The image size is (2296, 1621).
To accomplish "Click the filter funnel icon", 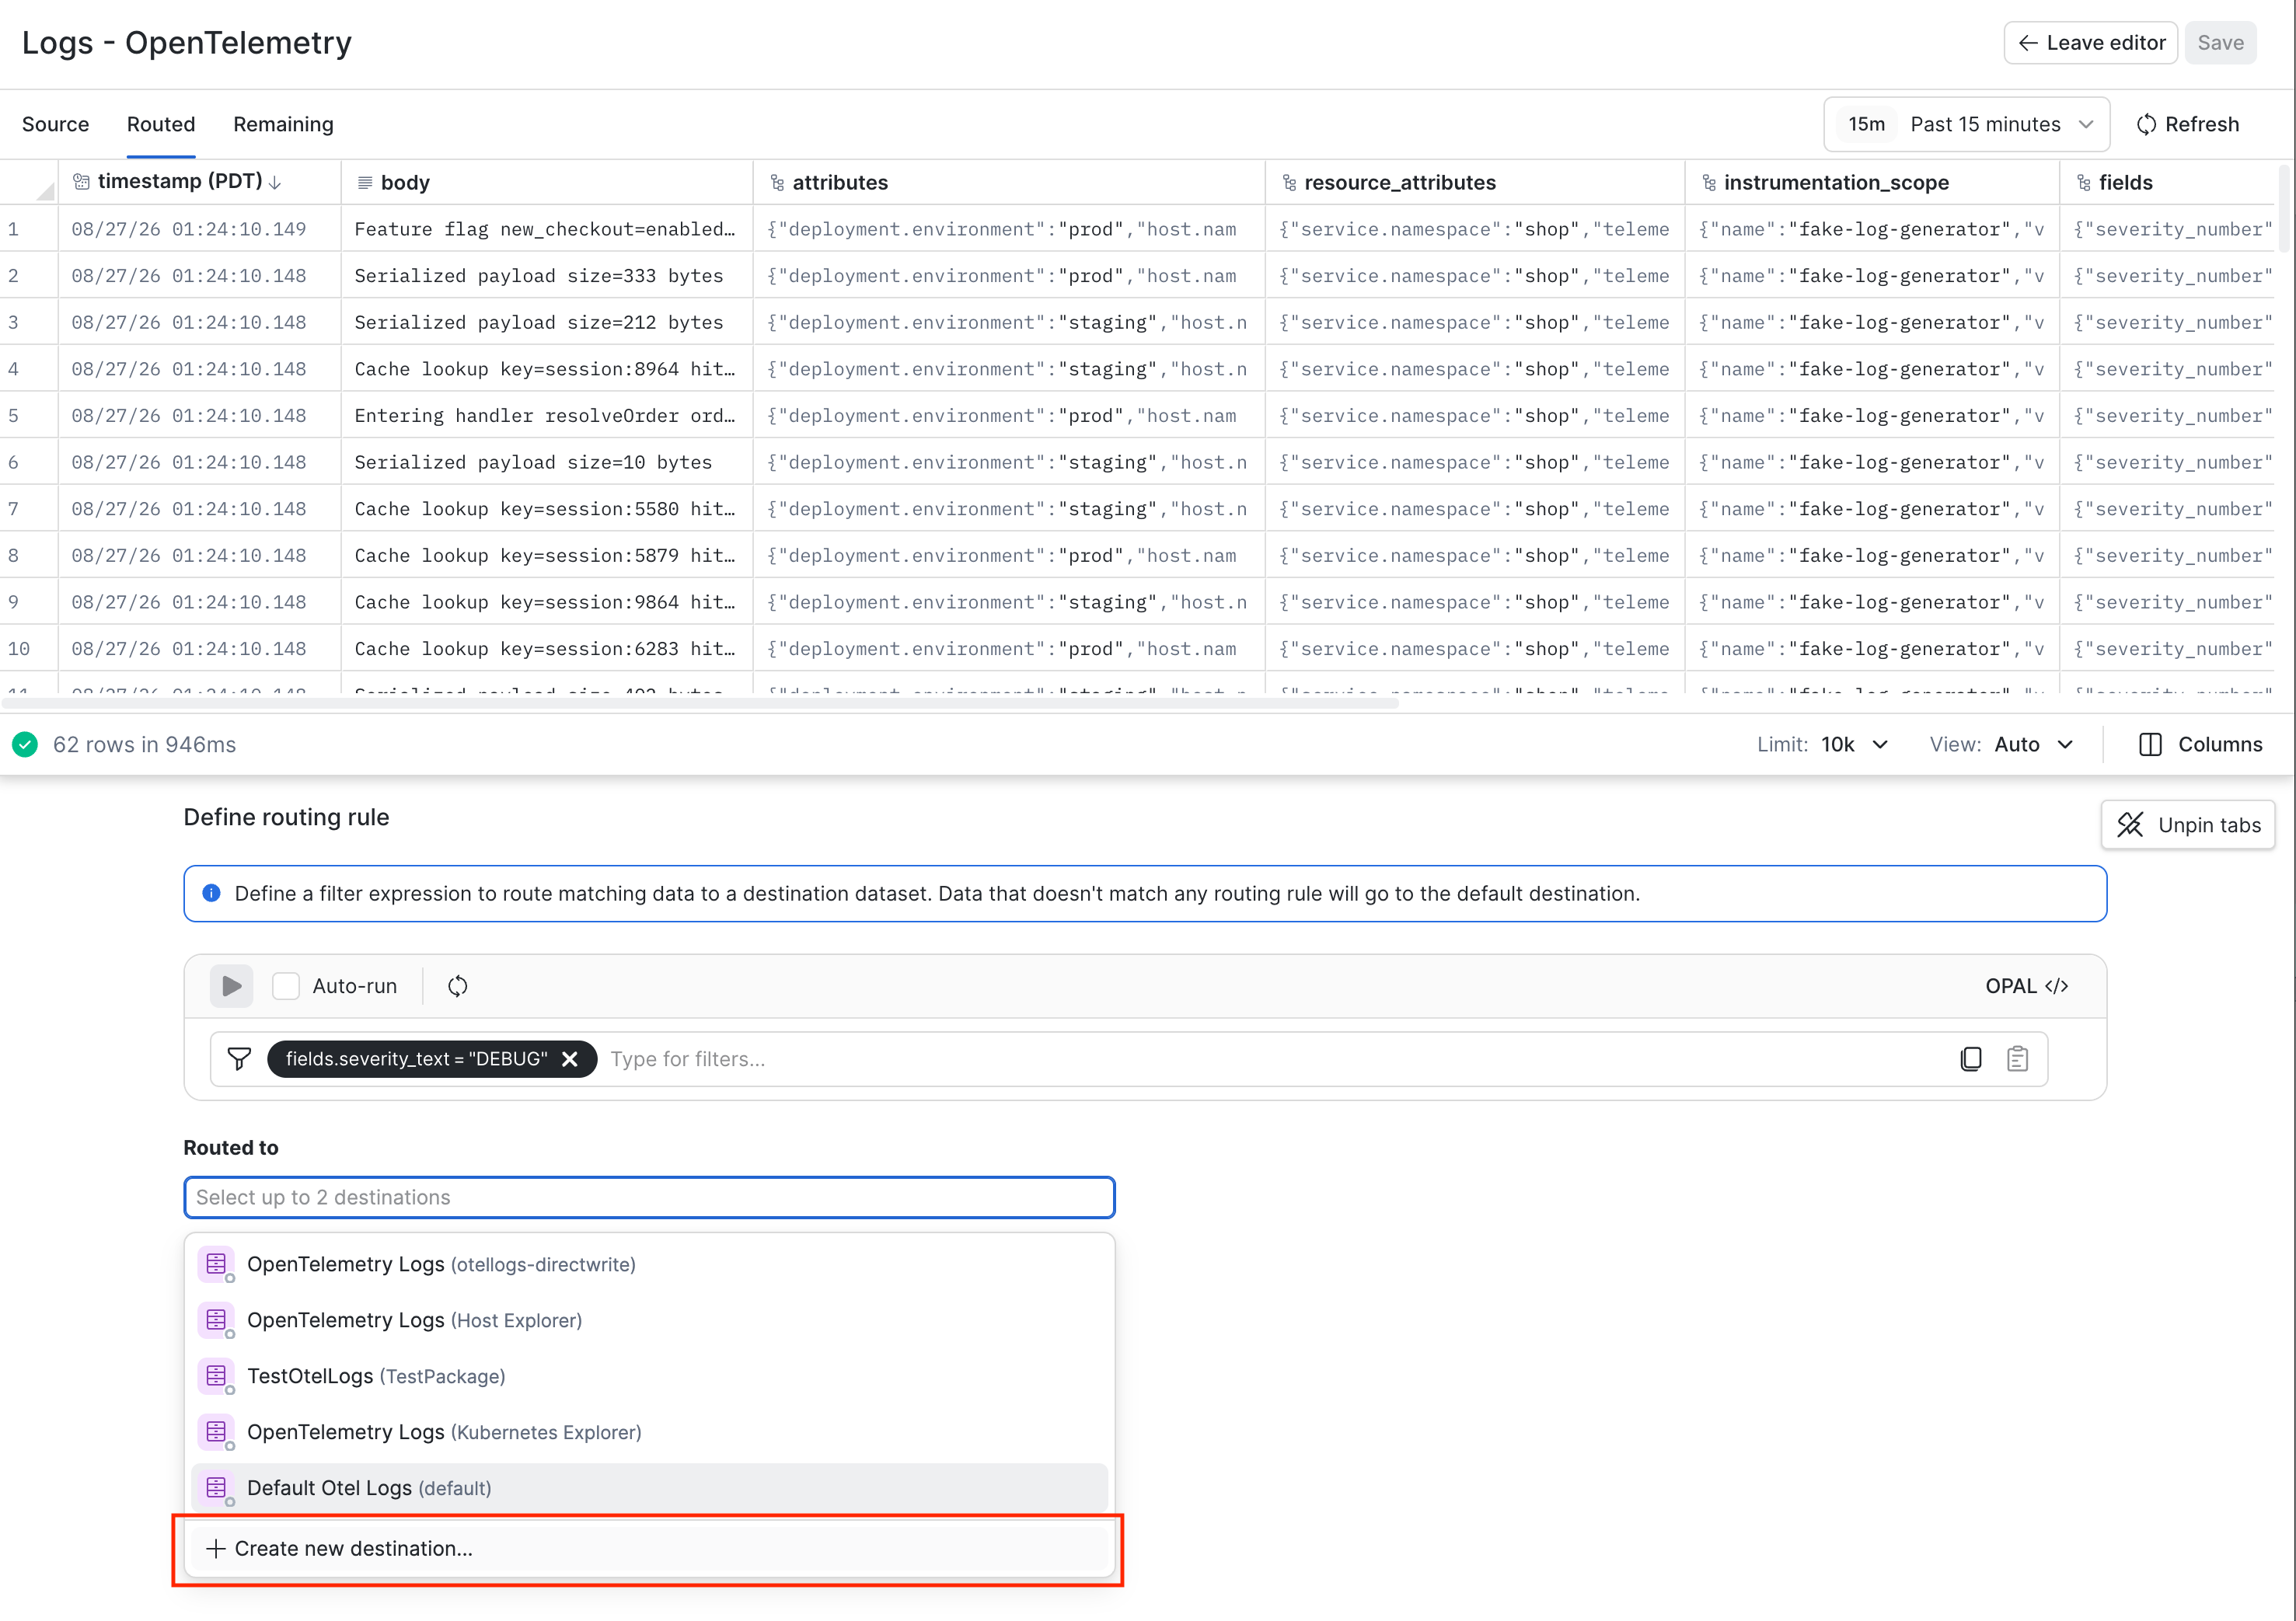I will tap(239, 1059).
